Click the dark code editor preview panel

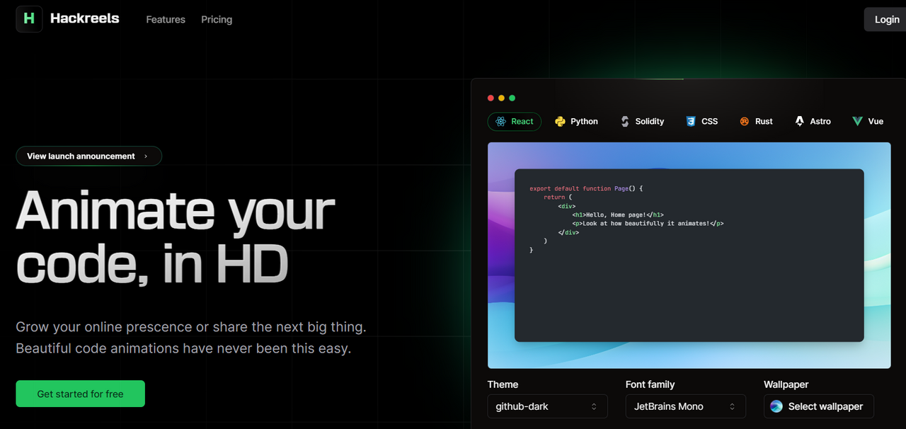[x=689, y=256]
